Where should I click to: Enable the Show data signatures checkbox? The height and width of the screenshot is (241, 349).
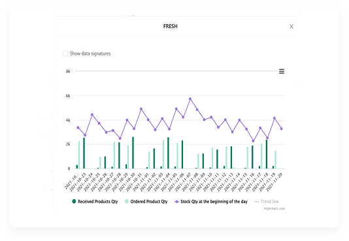[x=65, y=54]
